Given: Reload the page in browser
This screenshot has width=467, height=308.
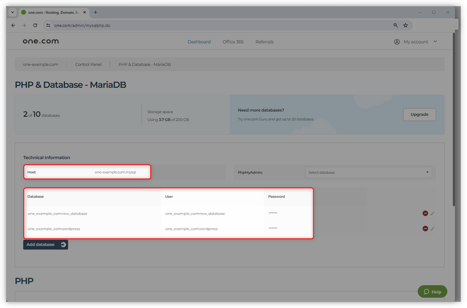Looking at the screenshot, I should [35, 25].
